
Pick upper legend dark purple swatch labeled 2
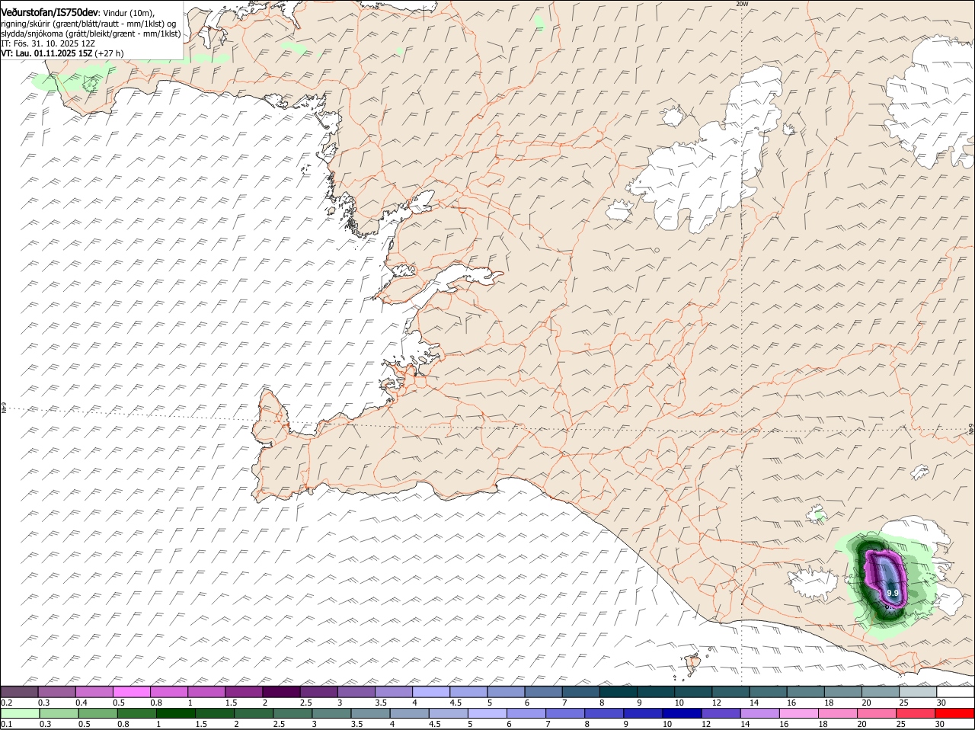(281, 691)
